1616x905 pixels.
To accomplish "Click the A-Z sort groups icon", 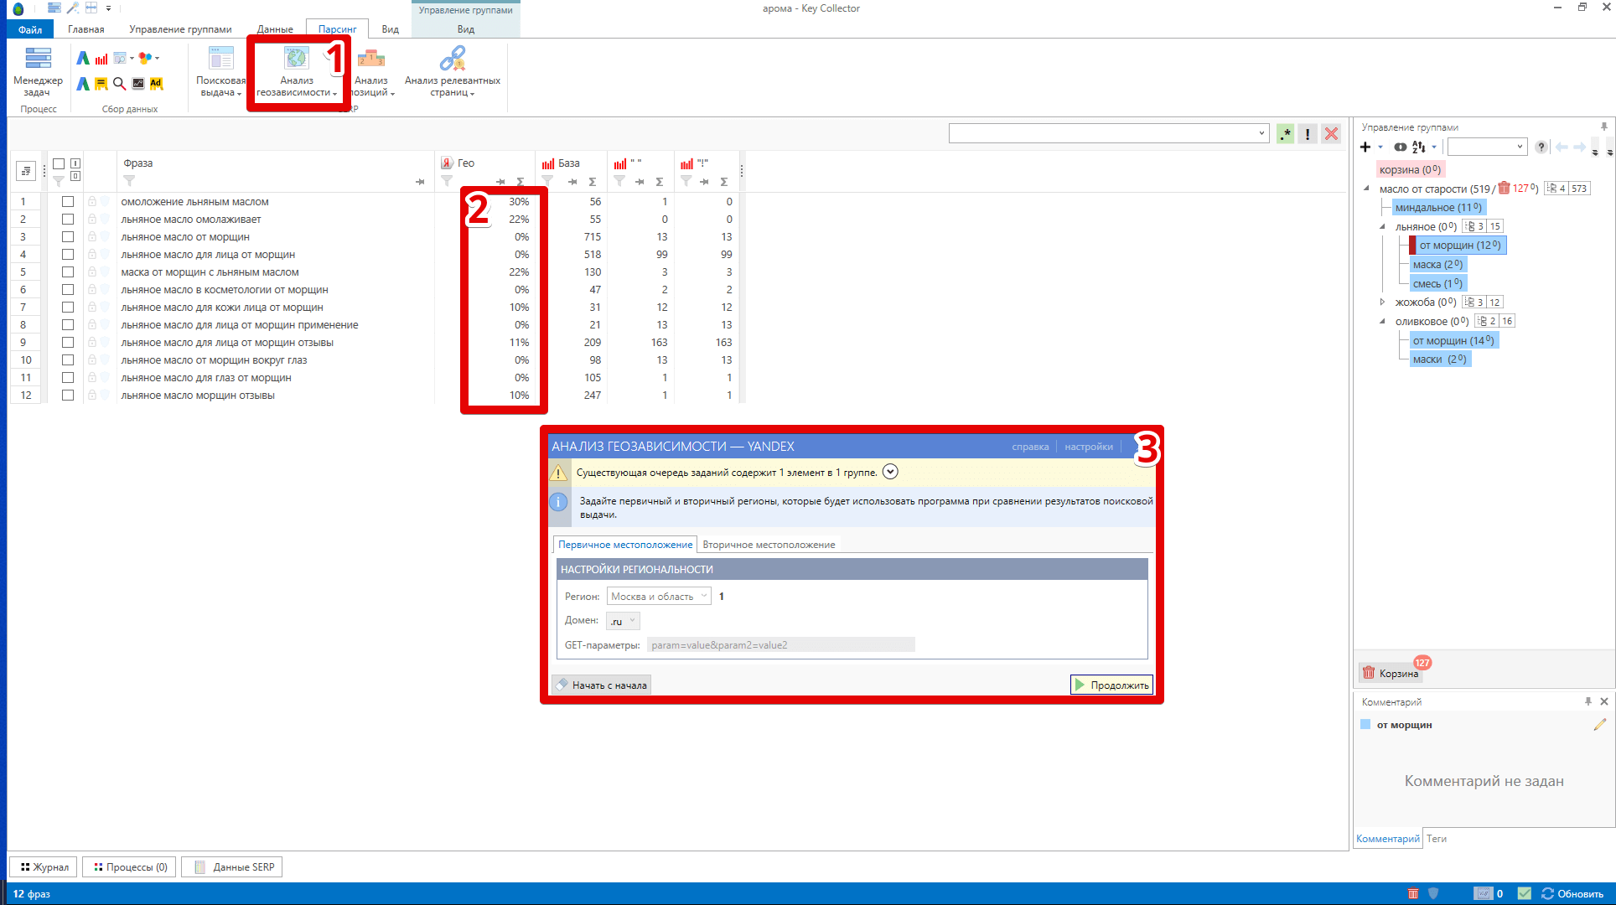I will coord(1418,147).
